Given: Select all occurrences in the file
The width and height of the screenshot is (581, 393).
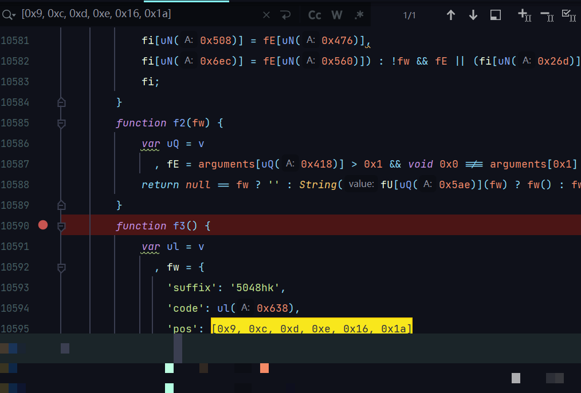Looking at the screenshot, I should click(x=568, y=15).
